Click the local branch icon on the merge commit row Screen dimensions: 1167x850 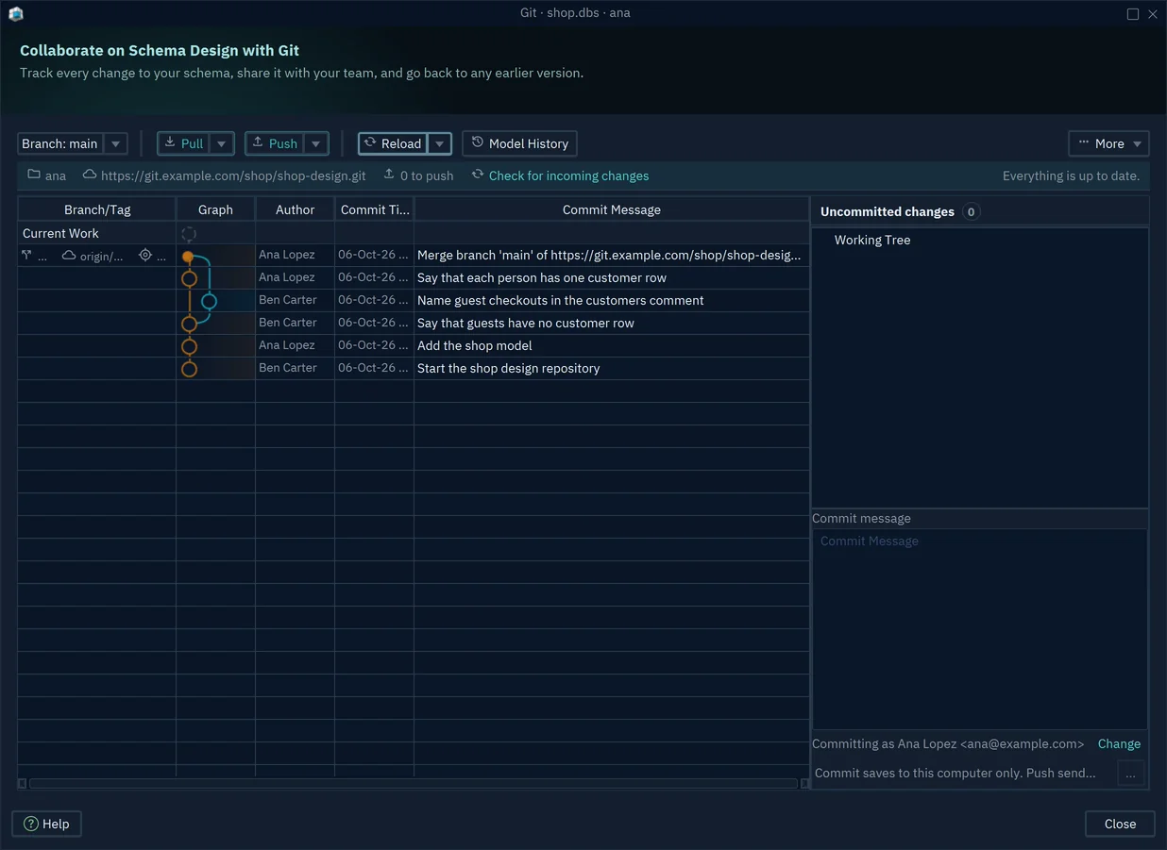tap(26, 256)
